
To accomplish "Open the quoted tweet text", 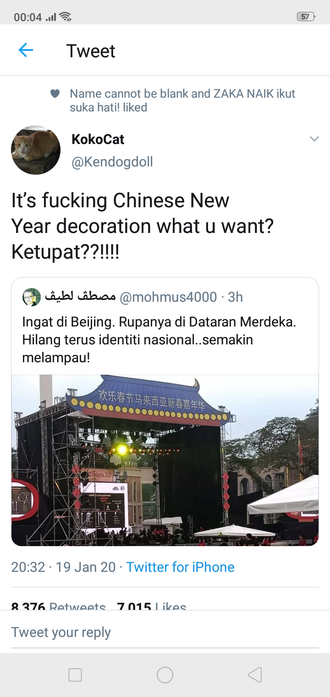I will [x=159, y=340].
